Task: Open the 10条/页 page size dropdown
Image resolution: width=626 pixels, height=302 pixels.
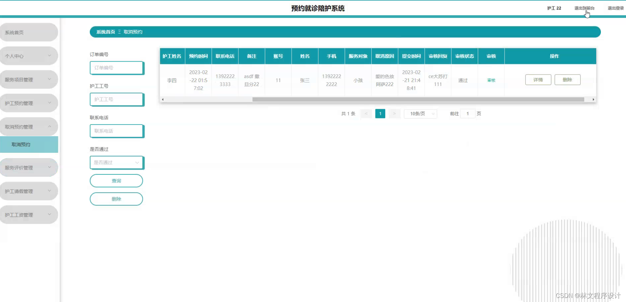Action: click(420, 114)
